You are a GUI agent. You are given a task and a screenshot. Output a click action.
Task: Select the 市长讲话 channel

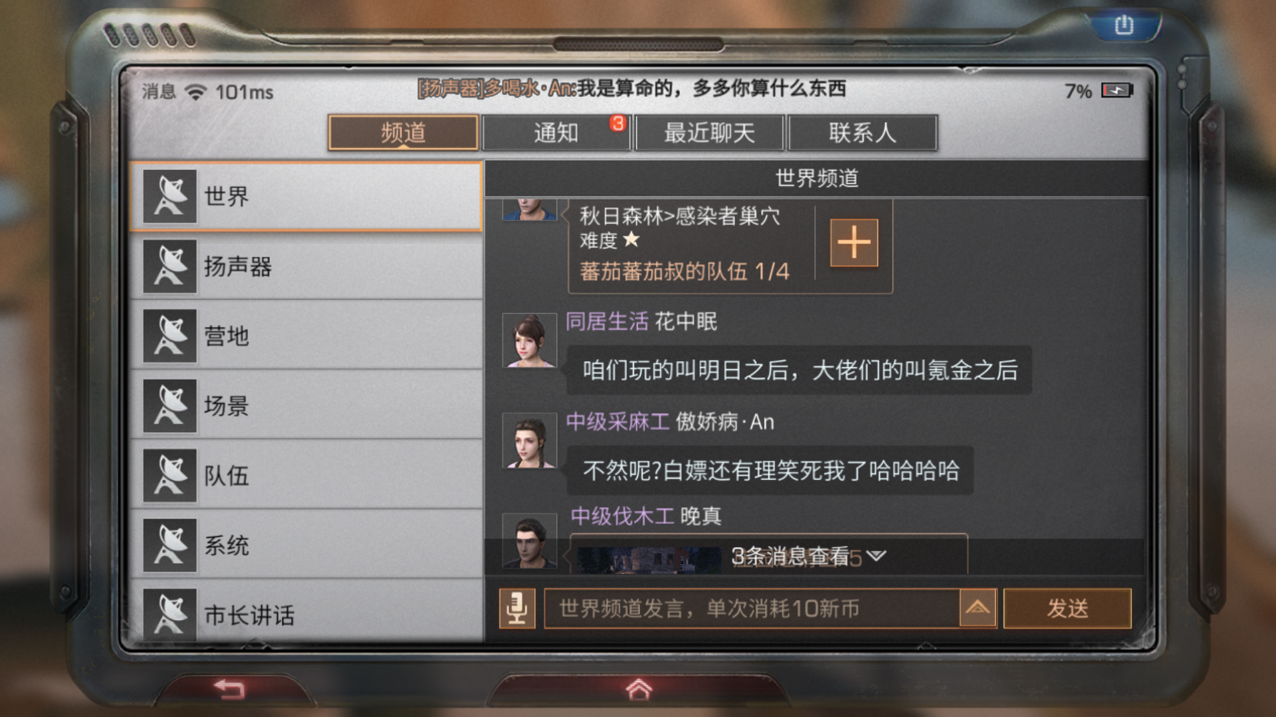tap(306, 612)
